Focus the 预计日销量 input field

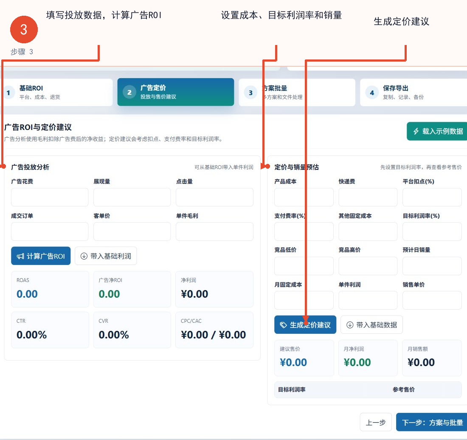point(432,266)
